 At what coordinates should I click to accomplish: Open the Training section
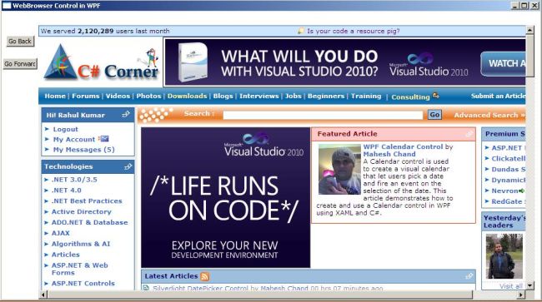366,97
